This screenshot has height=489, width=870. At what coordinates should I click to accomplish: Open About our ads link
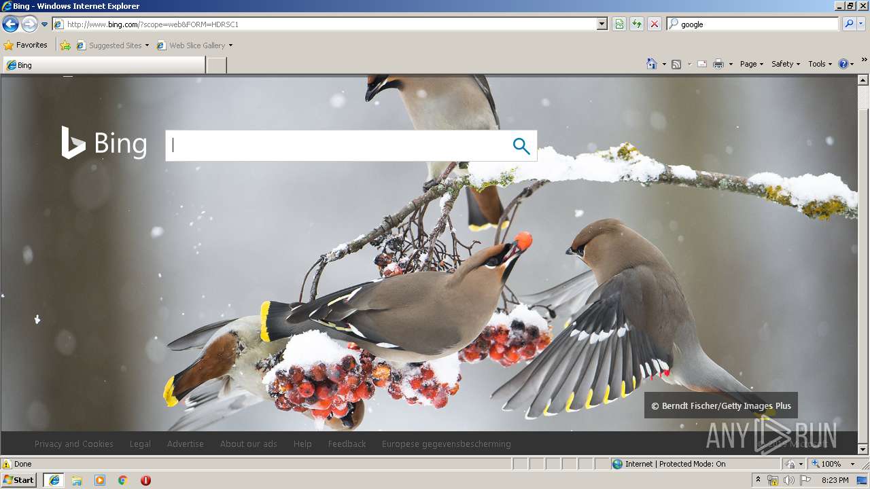pyautogui.click(x=249, y=443)
